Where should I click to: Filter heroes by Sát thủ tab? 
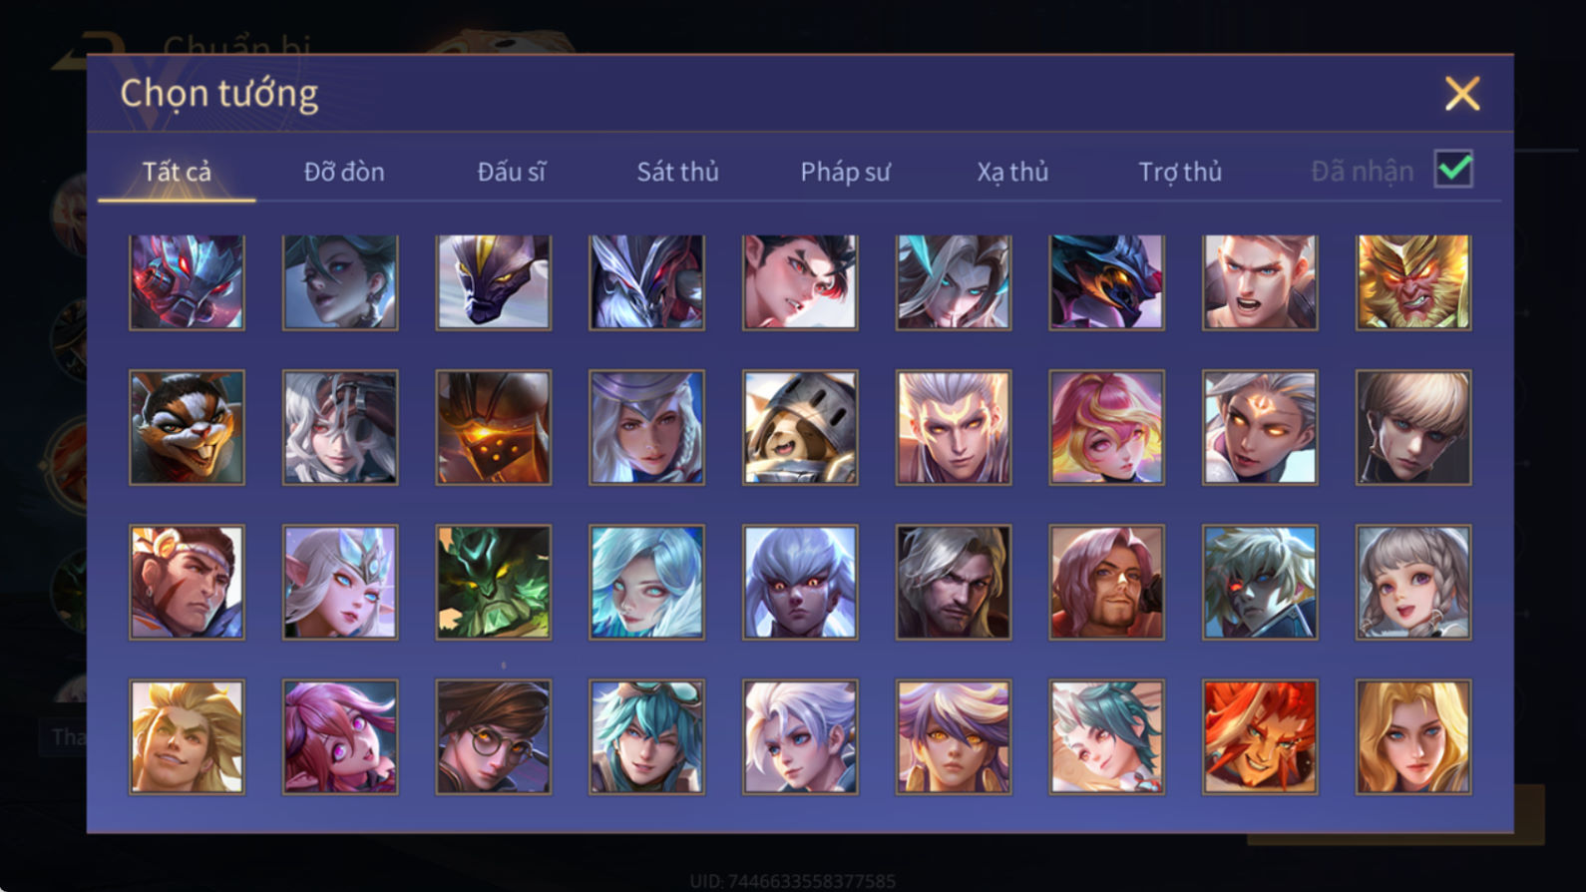point(678,172)
